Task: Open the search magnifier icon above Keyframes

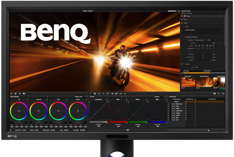Action: click(x=218, y=94)
